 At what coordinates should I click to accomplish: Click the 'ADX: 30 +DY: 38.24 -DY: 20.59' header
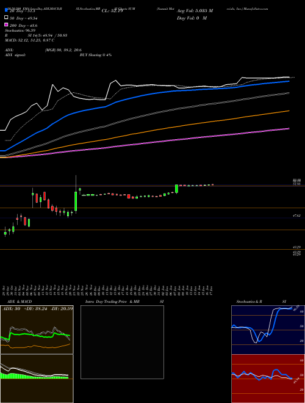(37, 308)
